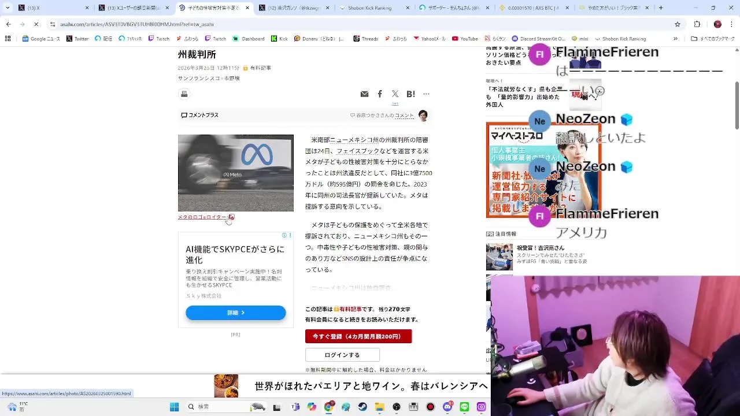Bookmark this page with the star
The width and height of the screenshot is (740, 416).
[x=678, y=24]
